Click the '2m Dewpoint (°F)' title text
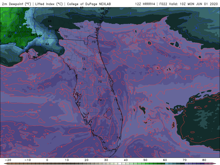Screen dimensions: 220x165 pos(16,4)
